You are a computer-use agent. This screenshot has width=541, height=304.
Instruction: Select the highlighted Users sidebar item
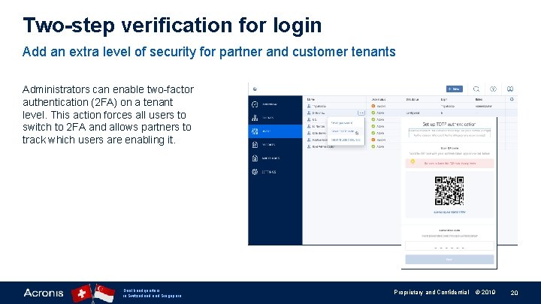275,131
